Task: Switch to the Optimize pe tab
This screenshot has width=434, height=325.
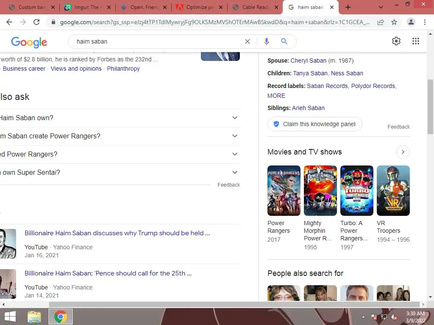Action: coord(199,7)
